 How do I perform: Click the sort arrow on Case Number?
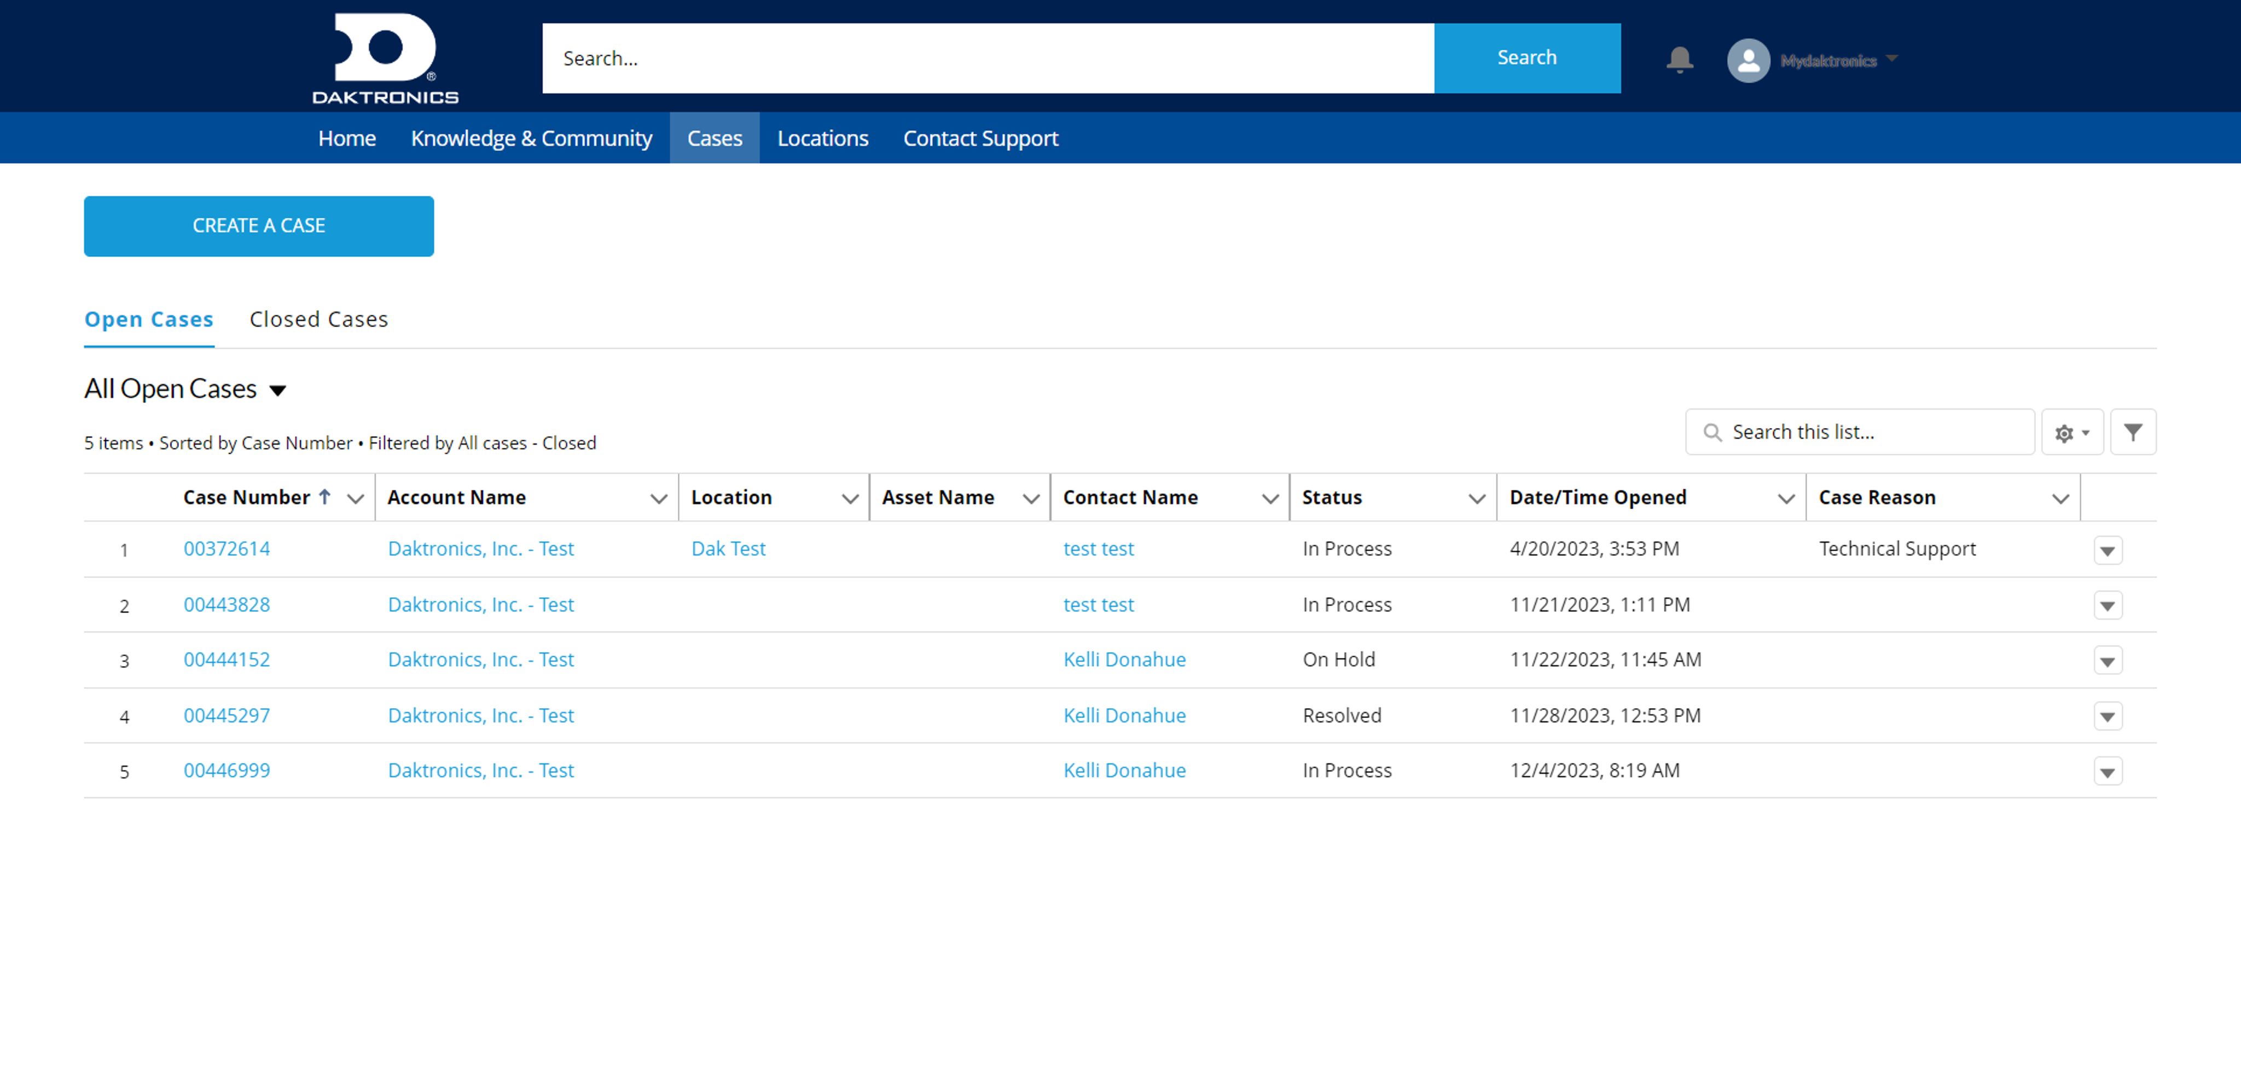[326, 497]
